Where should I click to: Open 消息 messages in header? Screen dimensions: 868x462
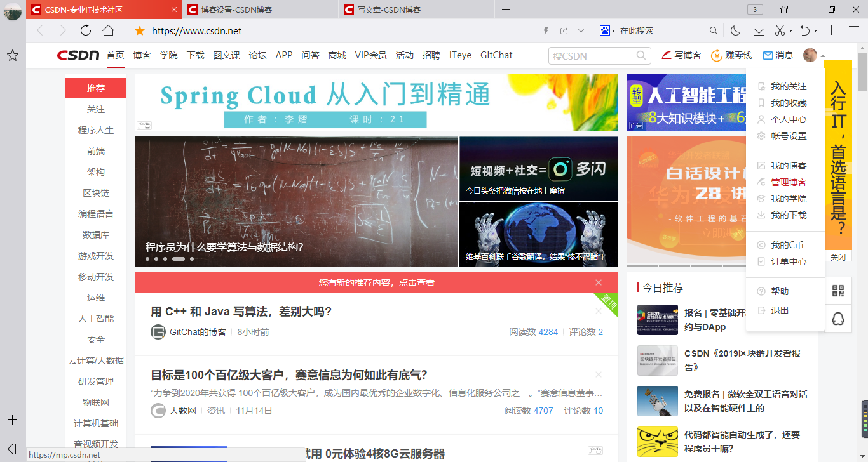point(778,55)
